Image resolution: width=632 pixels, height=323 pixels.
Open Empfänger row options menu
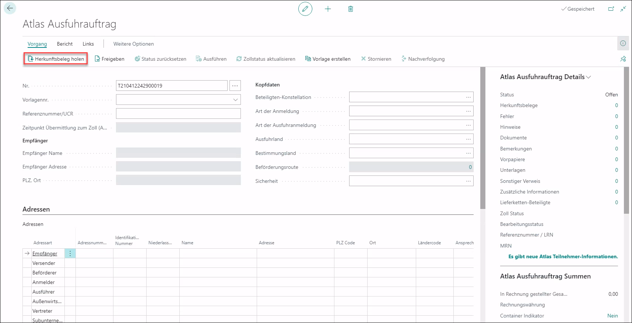point(70,253)
